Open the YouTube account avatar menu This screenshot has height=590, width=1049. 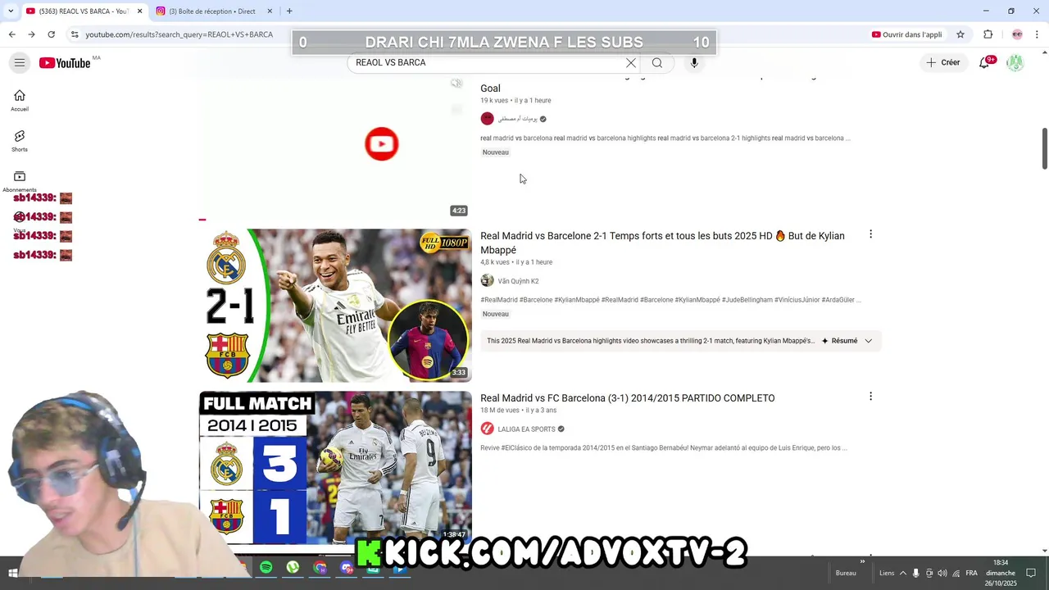pos(1015,63)
